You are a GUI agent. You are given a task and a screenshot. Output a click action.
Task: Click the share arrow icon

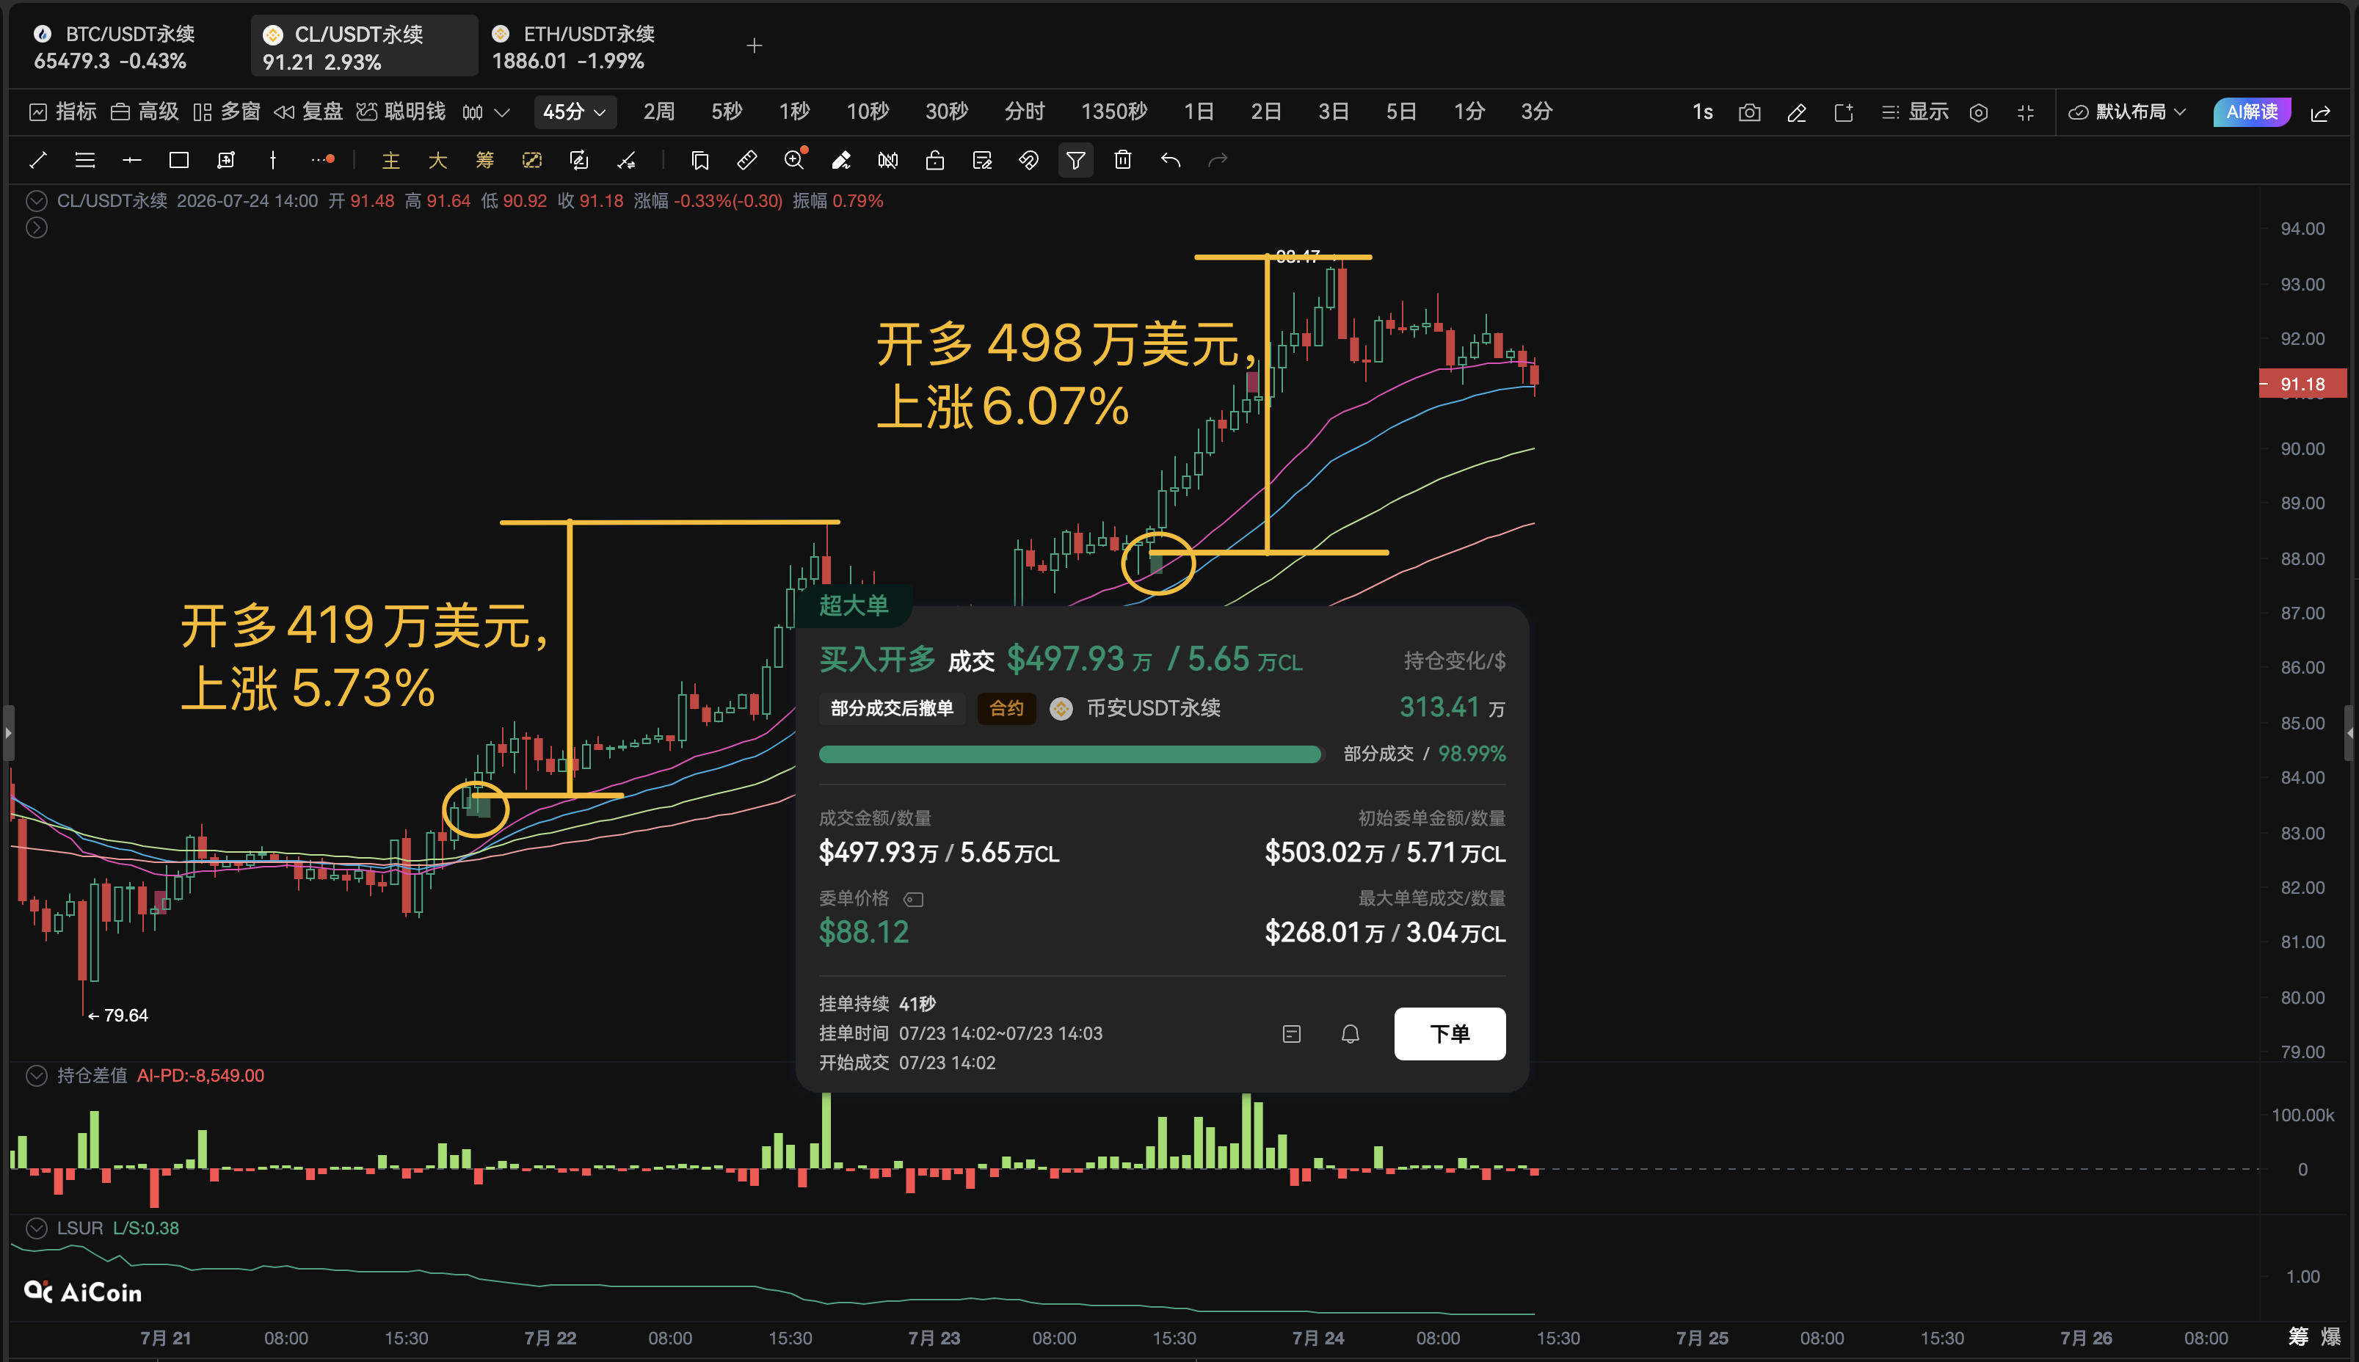click(x=2321, y=112)
